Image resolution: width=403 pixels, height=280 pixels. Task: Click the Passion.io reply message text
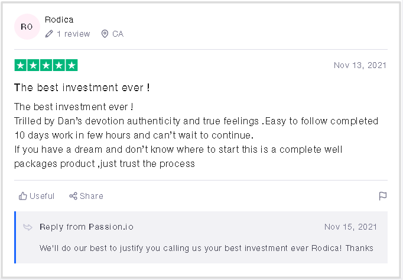click(206, 248)
